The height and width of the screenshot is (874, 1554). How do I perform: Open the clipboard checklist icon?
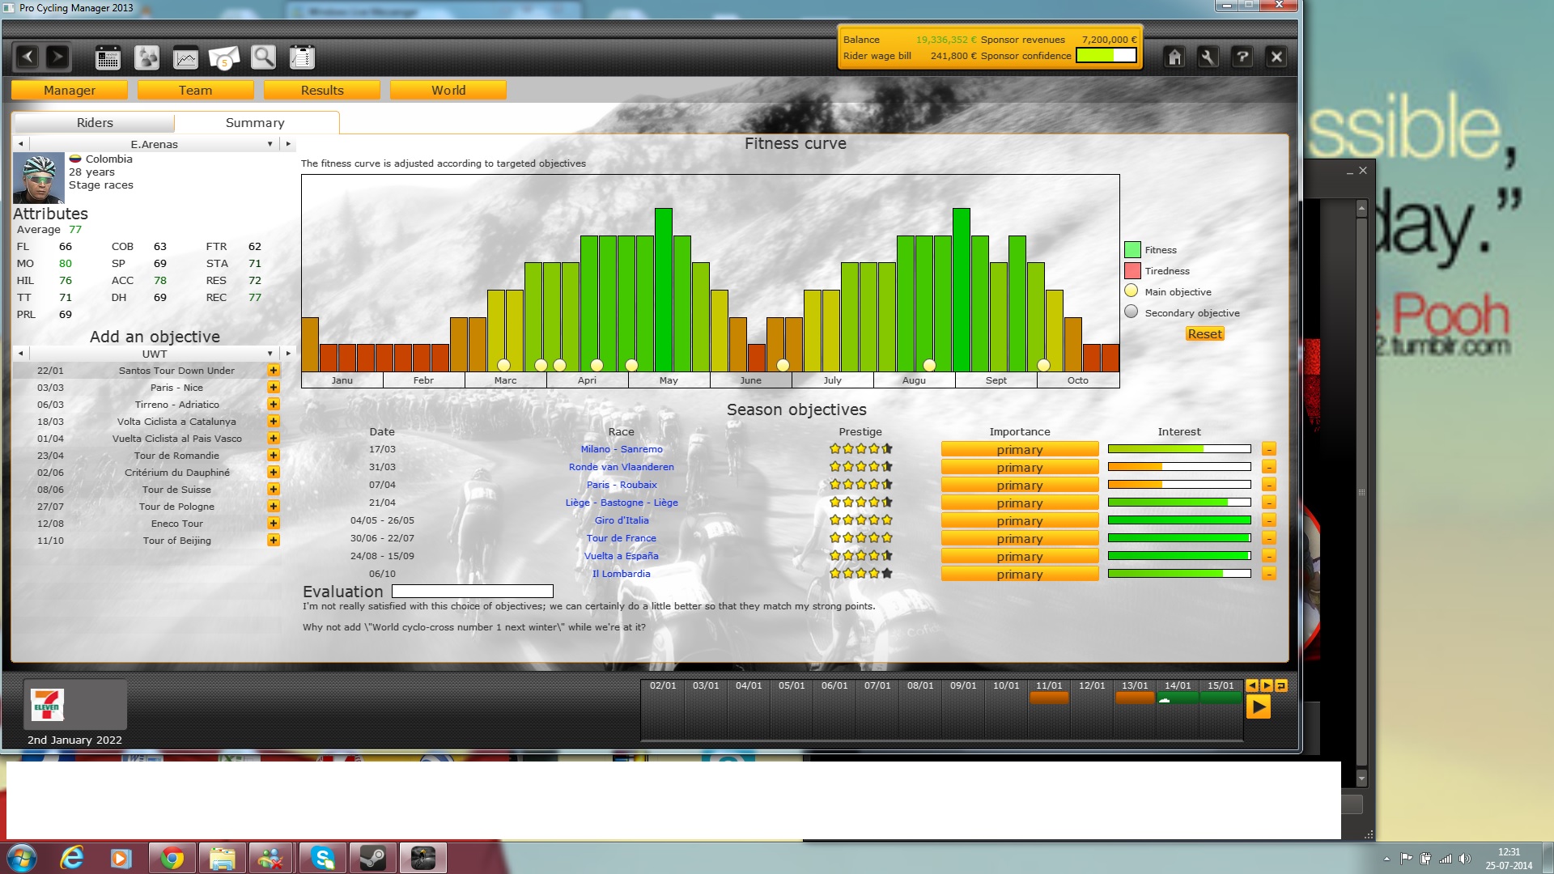tap(302, 57)
